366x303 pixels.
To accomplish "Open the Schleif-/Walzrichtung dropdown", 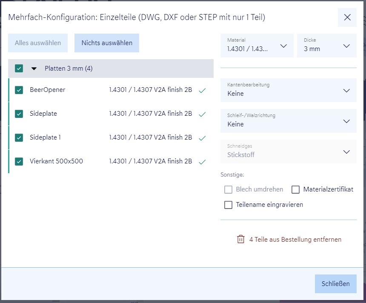I will tap(288, 121).
